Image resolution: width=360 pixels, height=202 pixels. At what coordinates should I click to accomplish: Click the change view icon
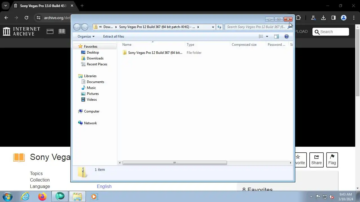[x=261, y=36]
